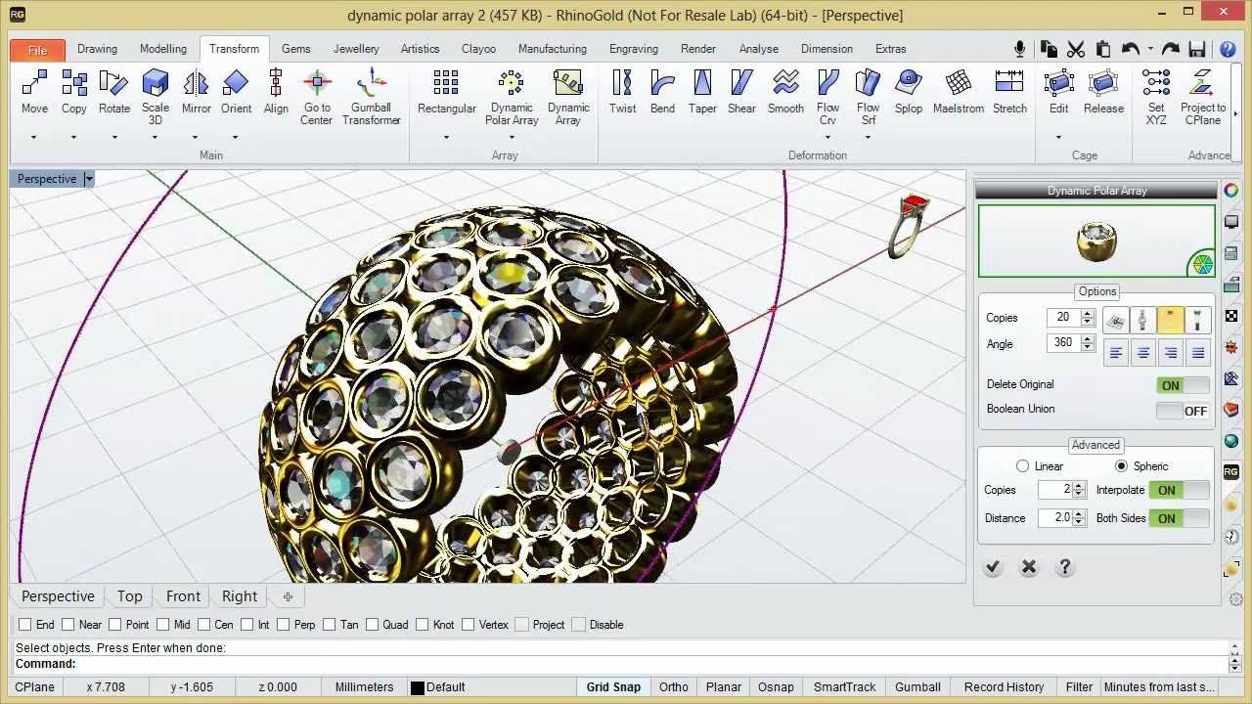Viewport: 1252px width, 704px height.
Task: Toggle Grid Snap in status bar
Action: [613, 687]
